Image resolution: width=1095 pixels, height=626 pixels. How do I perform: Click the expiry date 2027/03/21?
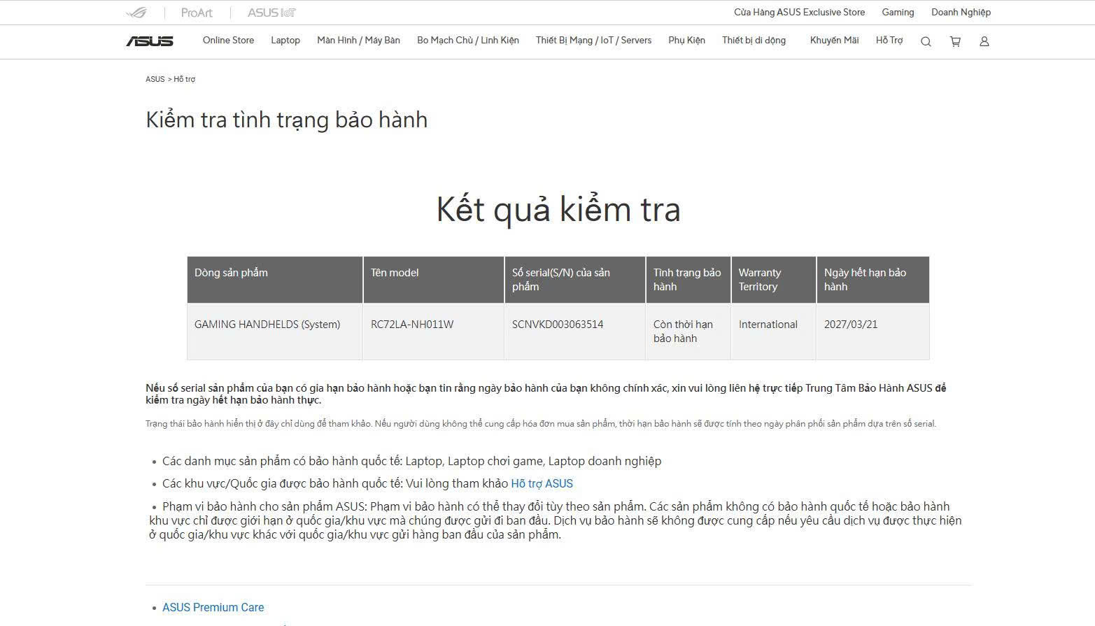tap(851, 324)
